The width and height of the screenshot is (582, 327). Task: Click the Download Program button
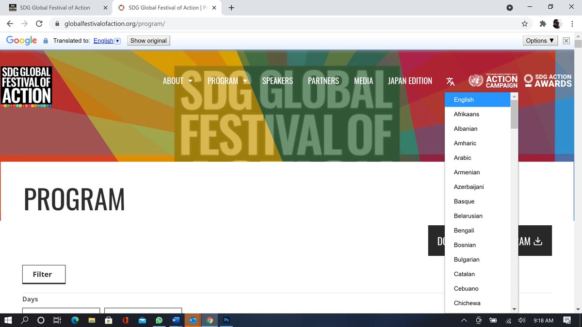(x=490, y=241)
